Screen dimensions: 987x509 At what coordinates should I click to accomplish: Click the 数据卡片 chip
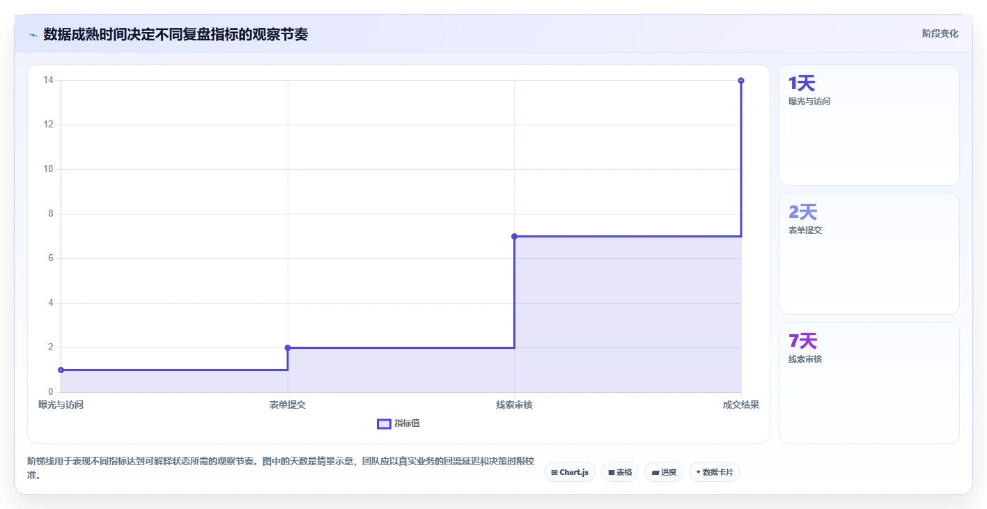point(715,472)
